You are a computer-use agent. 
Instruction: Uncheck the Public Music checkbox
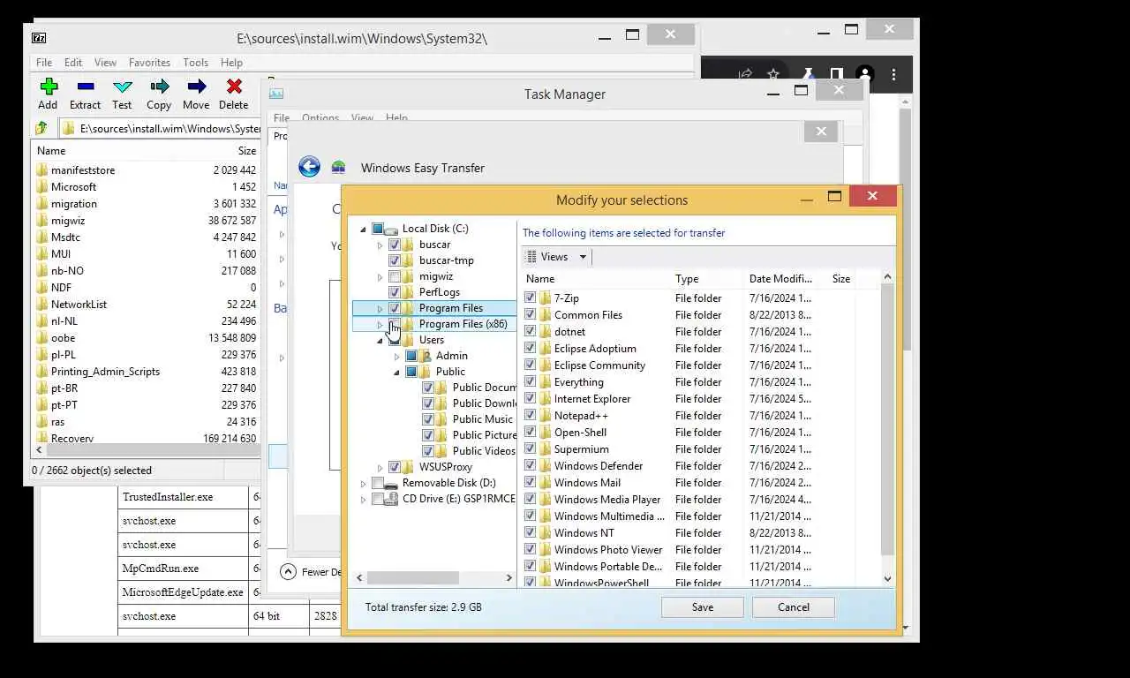click(x=428, y=419)
